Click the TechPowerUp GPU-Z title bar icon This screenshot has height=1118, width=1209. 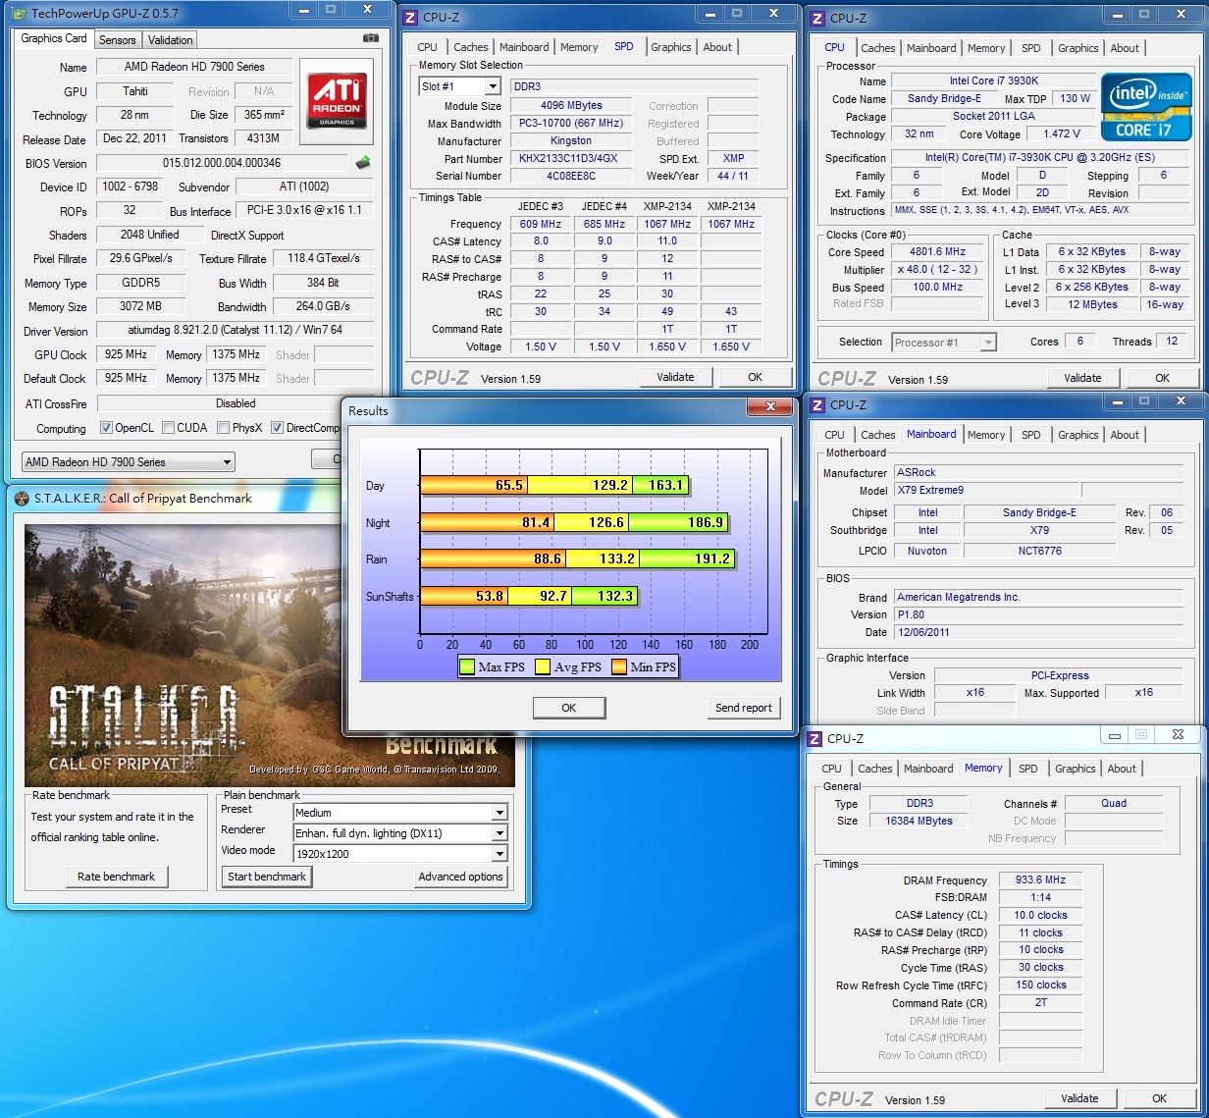(19, 13)
